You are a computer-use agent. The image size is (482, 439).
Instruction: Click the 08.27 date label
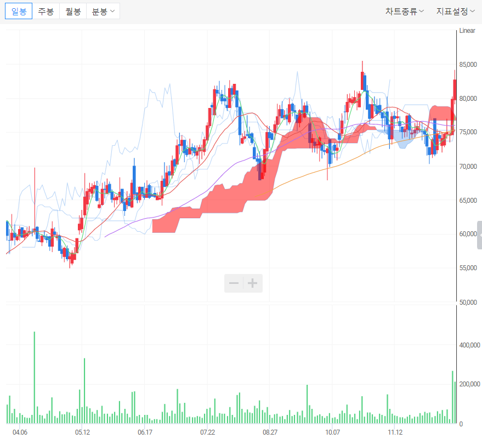point(270,432)
